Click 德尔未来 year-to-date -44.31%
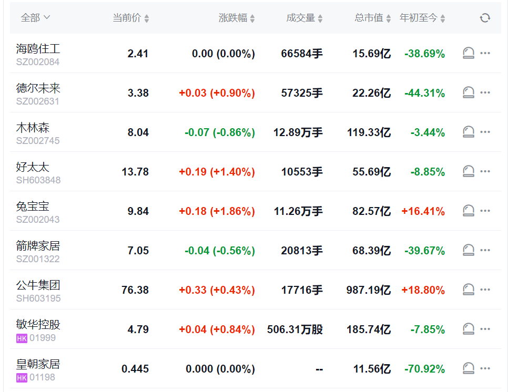 point(424,93)
